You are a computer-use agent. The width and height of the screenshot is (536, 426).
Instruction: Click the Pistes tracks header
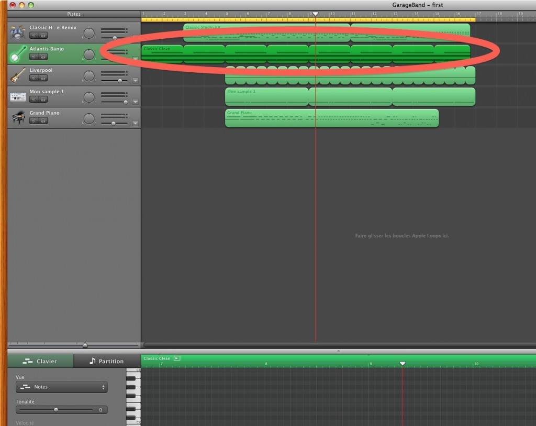pyautogui.click(x=74, y=14)
